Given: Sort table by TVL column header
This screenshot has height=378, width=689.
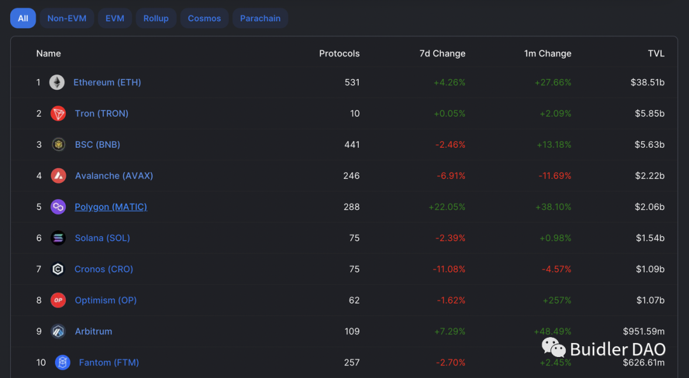Looking at the screenshot, I should (656, 54).
